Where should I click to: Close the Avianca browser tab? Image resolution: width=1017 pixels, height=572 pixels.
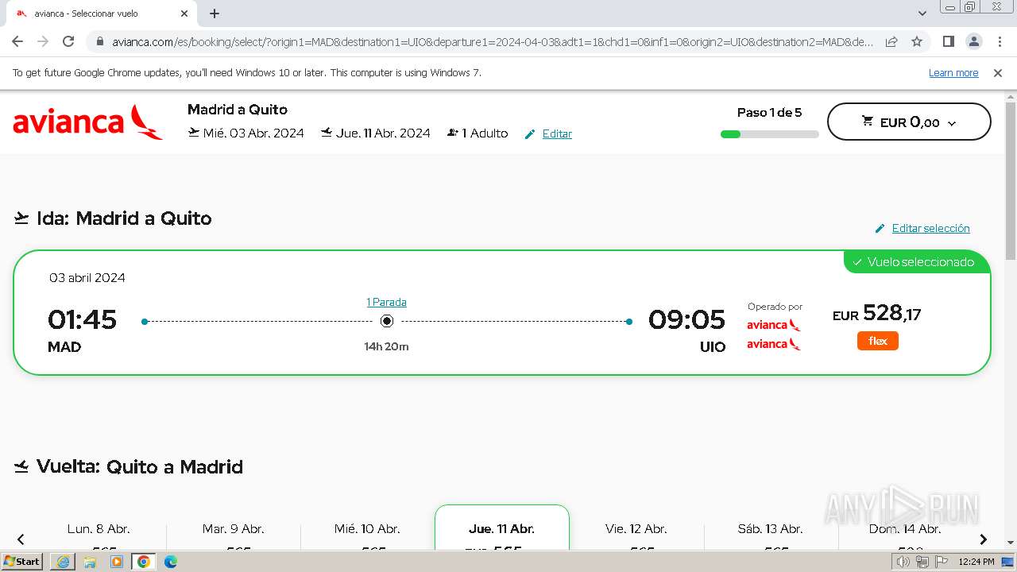pos(184,14)
